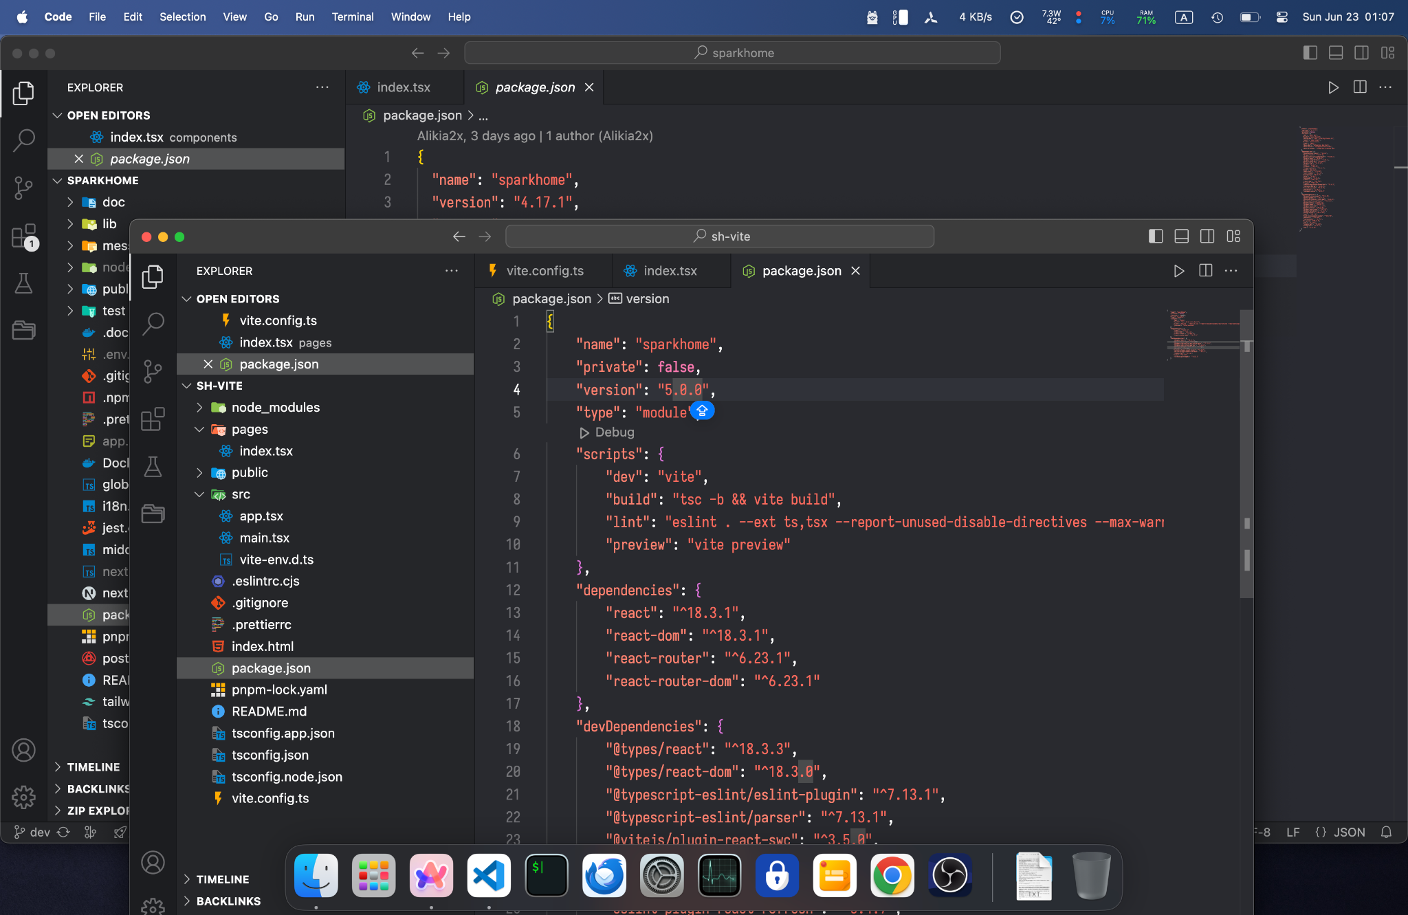Run the file using the play button
Screen dimensions: 1408x915
pyautogui.click(x=1334, y=87)
